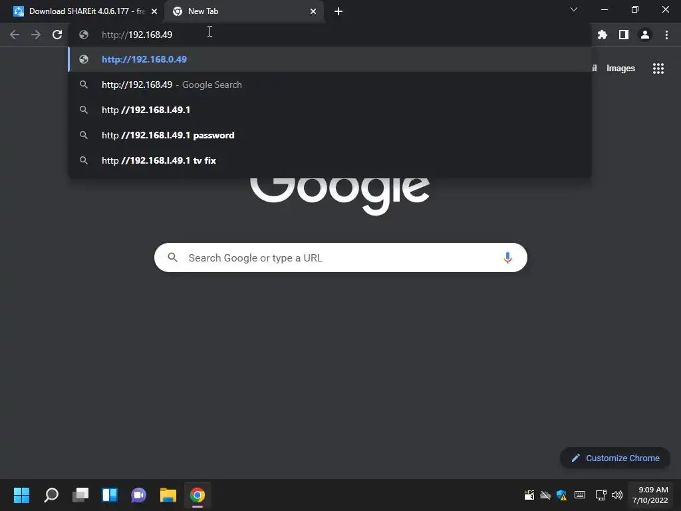Expand the tab search dropdown arrow
681x511 pixels.
pos(574,9)
